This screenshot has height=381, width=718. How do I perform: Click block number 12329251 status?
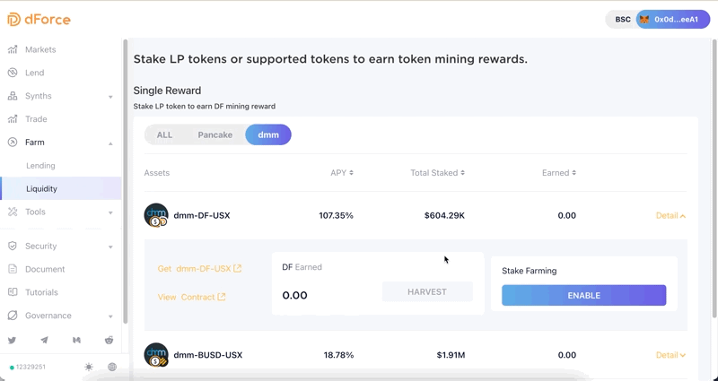coord(28,367)
